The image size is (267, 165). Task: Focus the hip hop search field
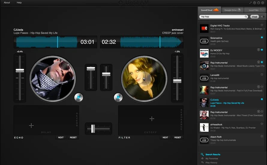[x=223, y=17]
